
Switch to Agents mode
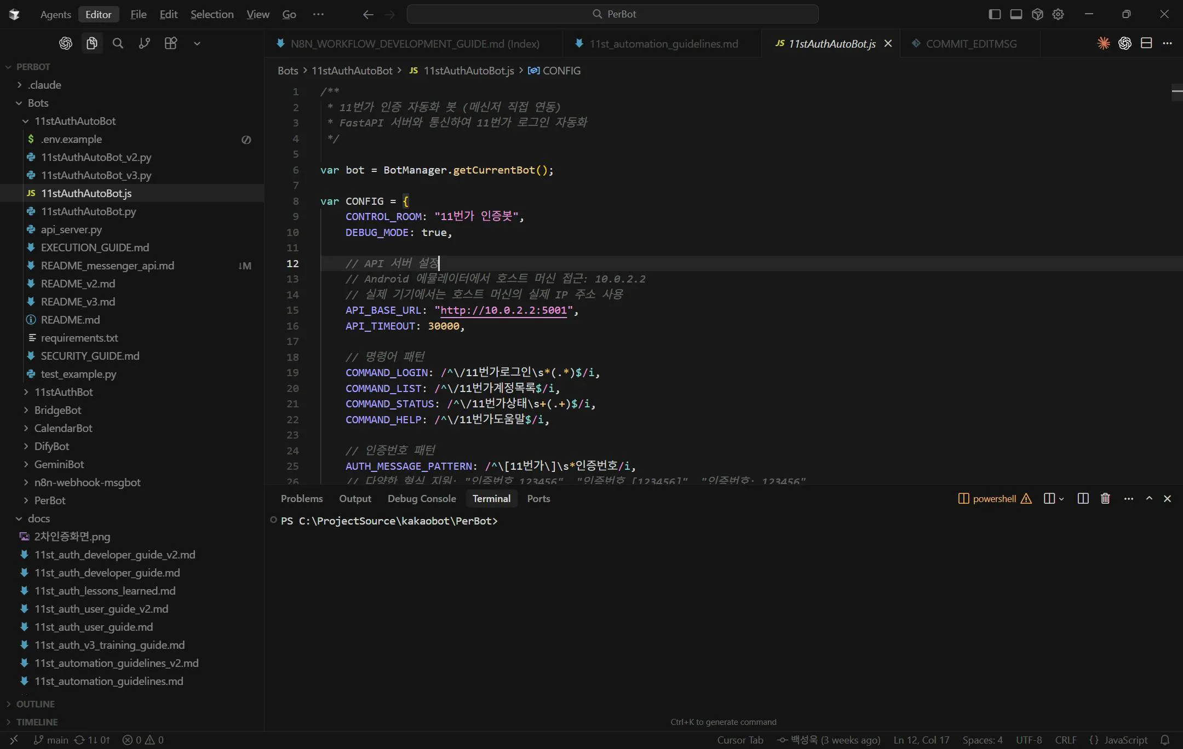pos(55,14)
